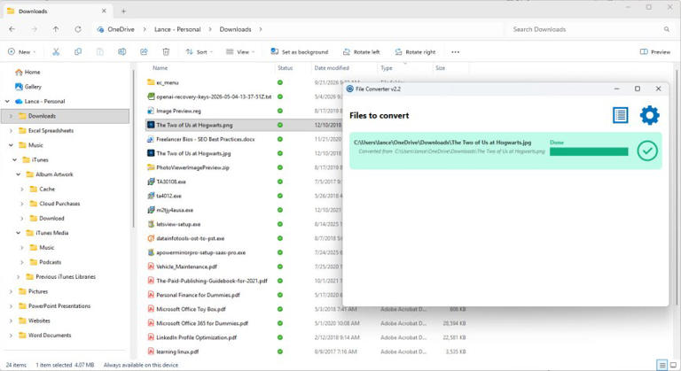Click Lance - Personal in the address bar
Screen dimensions: 681x371
pos(177,29)
